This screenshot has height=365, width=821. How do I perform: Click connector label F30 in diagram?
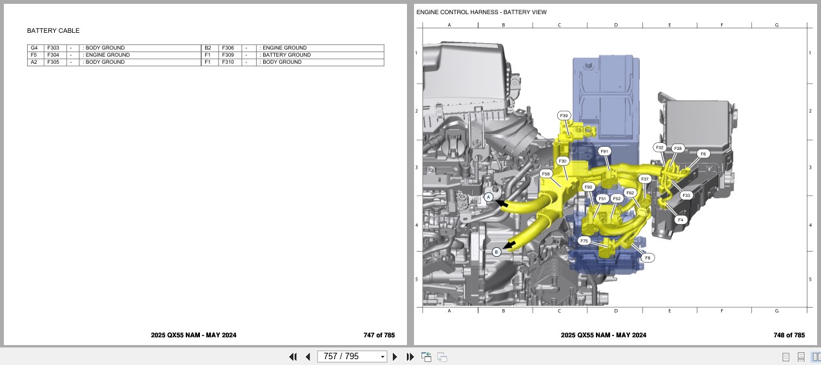click(562, 161)
